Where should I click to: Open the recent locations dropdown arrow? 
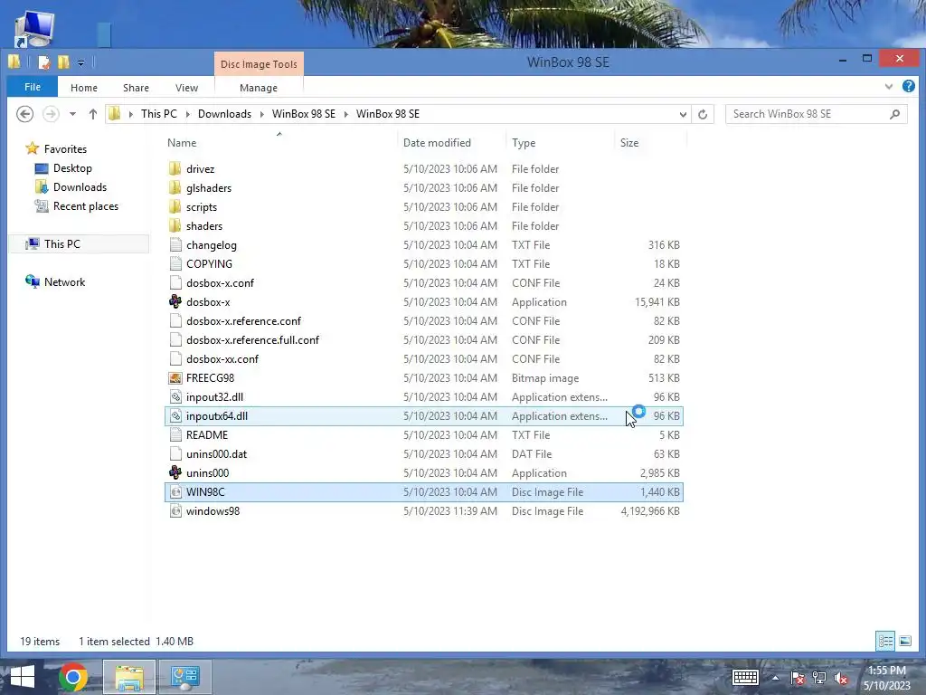click(x=72, y=114)
